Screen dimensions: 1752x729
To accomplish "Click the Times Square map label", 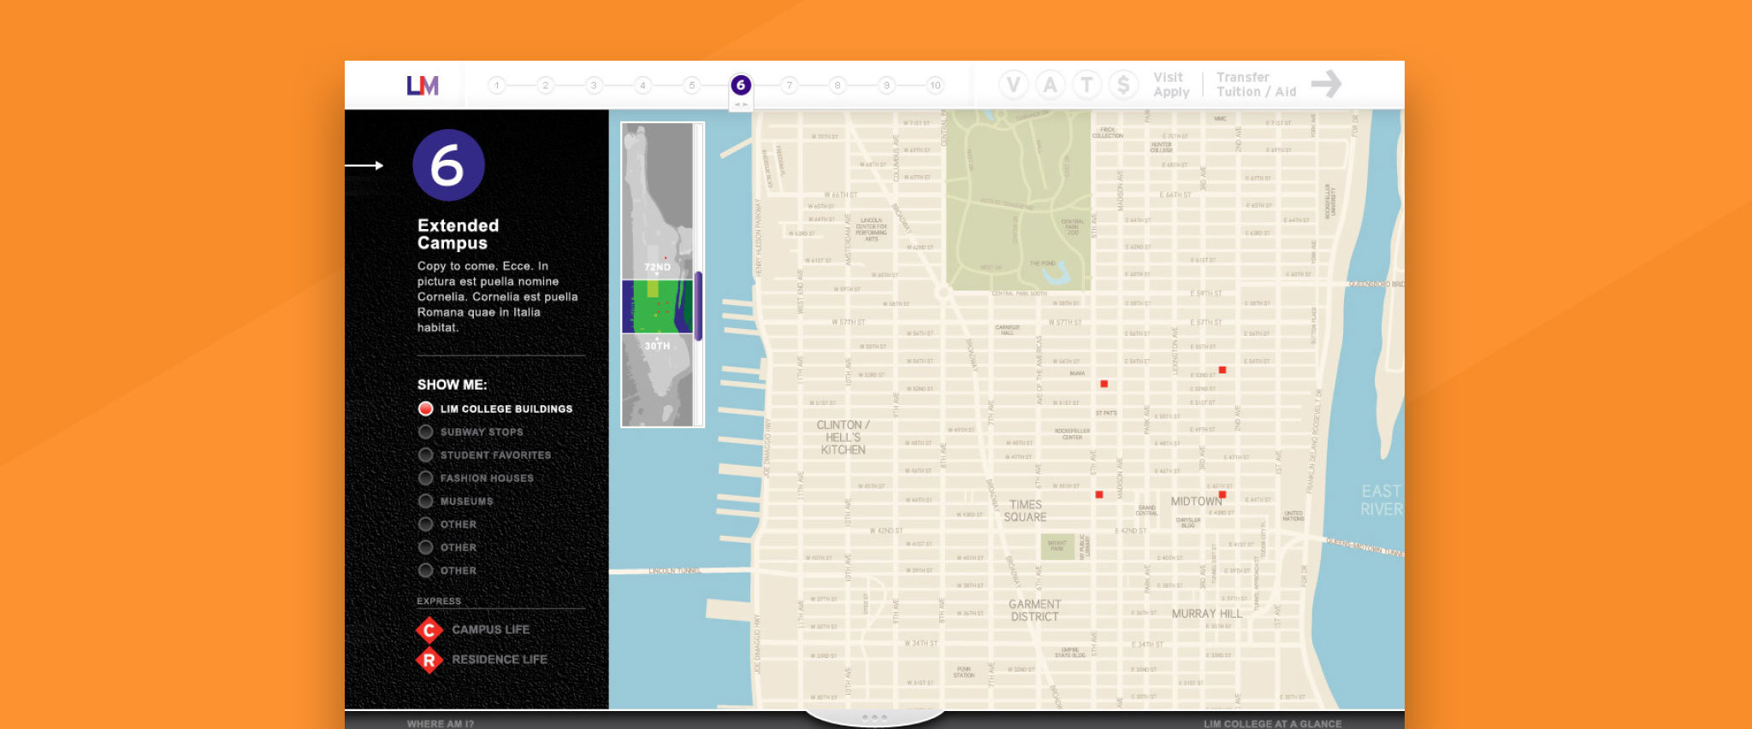I will [x=1026, y=511].
